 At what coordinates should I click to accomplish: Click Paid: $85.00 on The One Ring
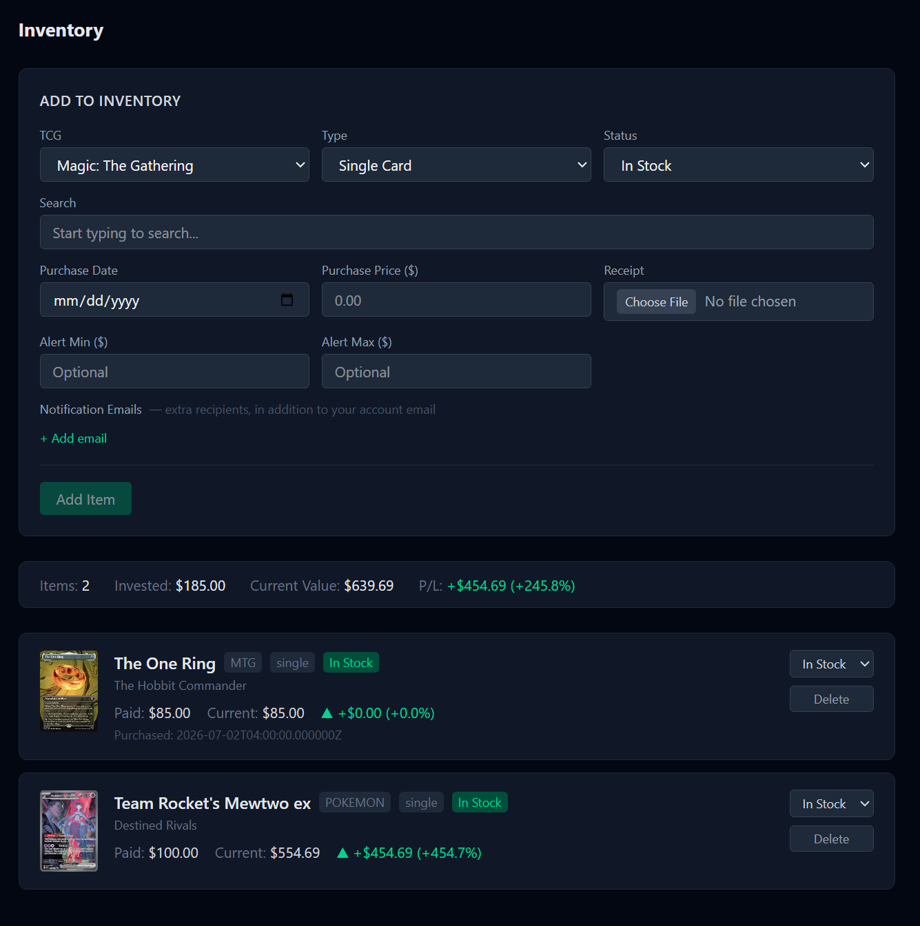coord(152,713)
